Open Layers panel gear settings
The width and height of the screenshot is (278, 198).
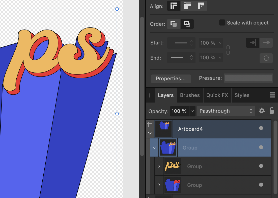pyautogui.click(x=262, y=111)
